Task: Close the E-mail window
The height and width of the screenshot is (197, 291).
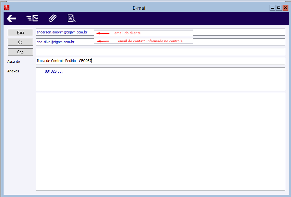Action: (x=285, y=8)
